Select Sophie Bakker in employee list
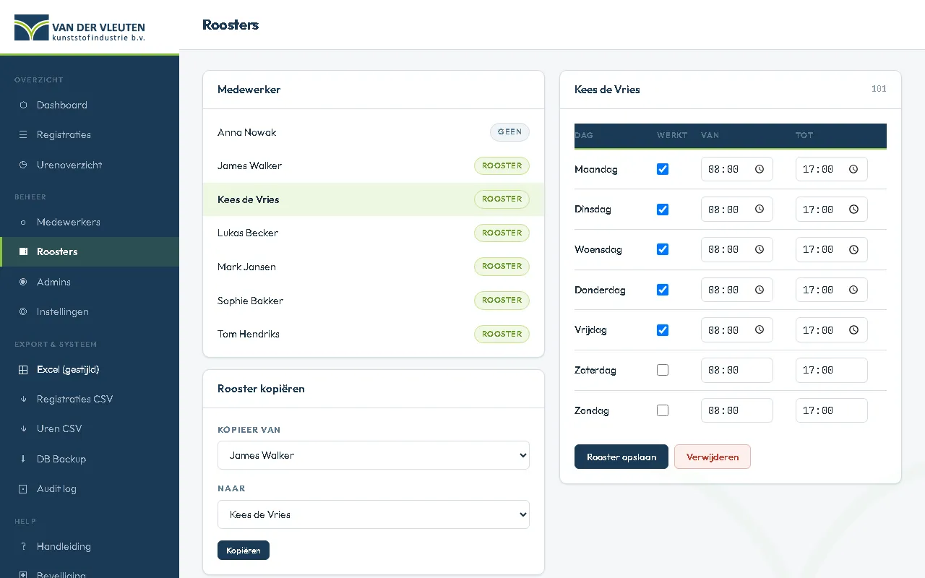The height and width of the screenshot is (578, 925). [x=374, y=301]
